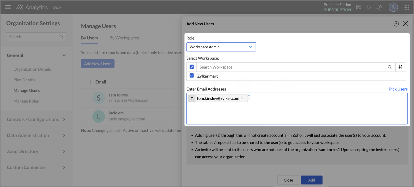Open the Role dropdown showing Workspace Admin

tap(221, 47)
